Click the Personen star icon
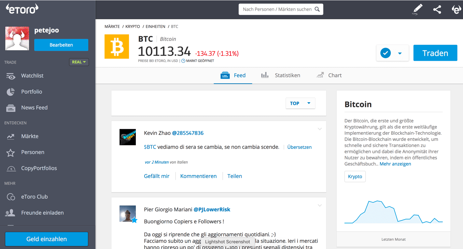The image size is (463, 249). tap(11, 153)
